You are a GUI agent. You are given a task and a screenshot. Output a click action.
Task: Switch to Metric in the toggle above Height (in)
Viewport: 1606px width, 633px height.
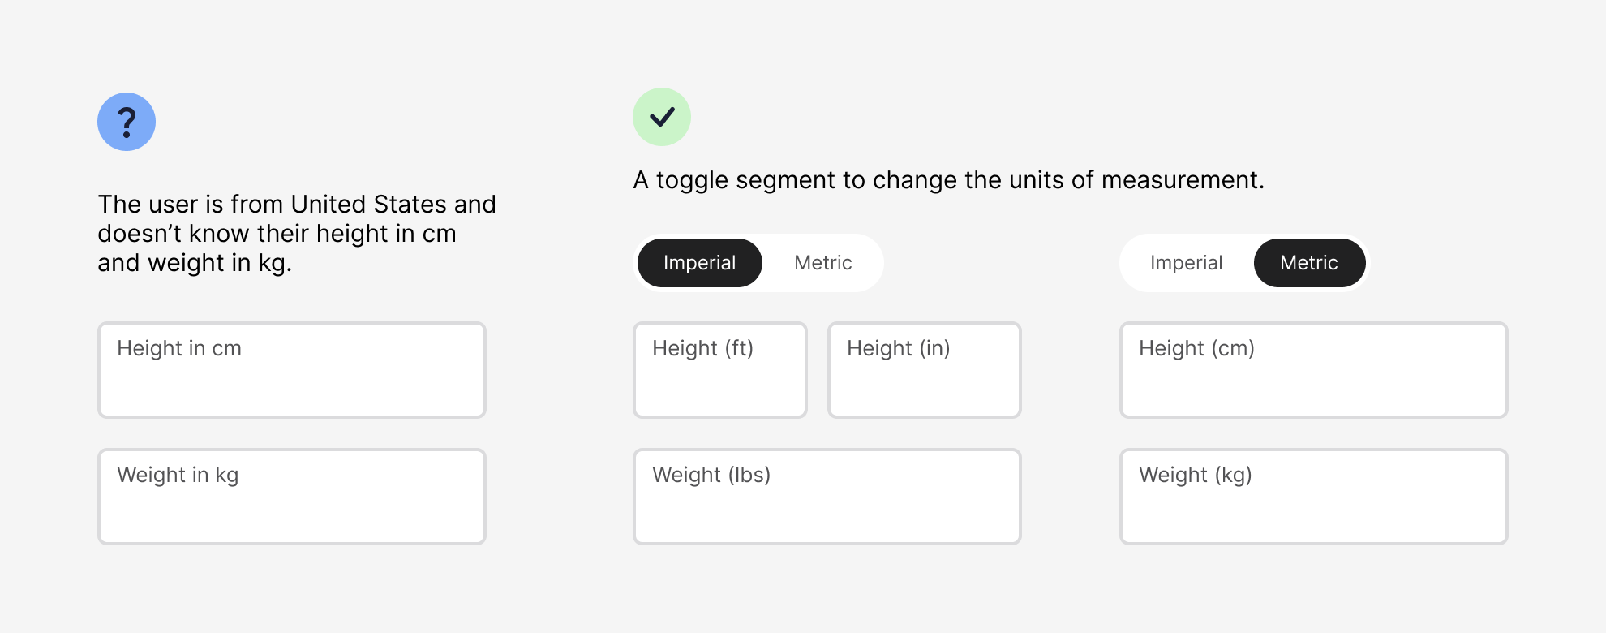(823, 263)
